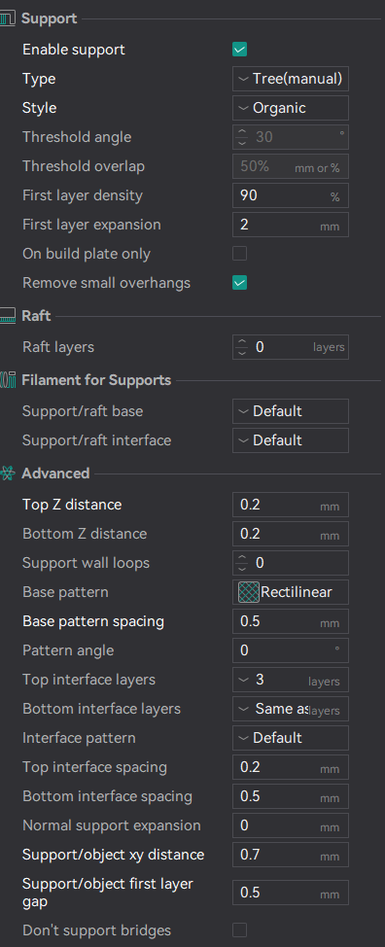Image resolution: width=385 pixels, height=947 pixels.
Task: Click the Advanced section heading
Action: tap(55, 473)
